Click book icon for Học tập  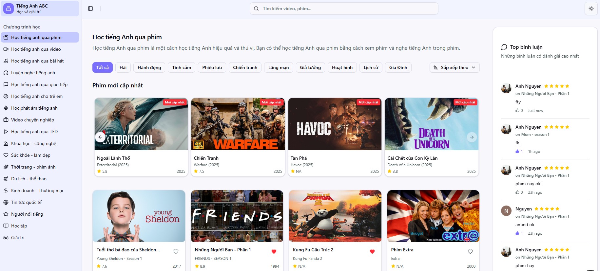pos(6,226)
